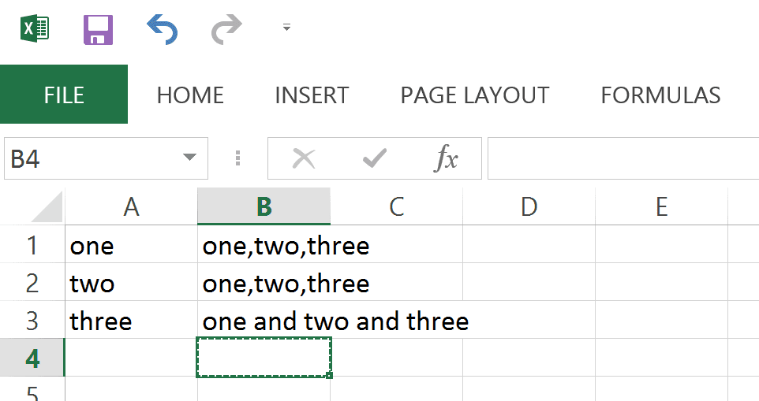Open Insert Function fx dialog

coord(446,158)
